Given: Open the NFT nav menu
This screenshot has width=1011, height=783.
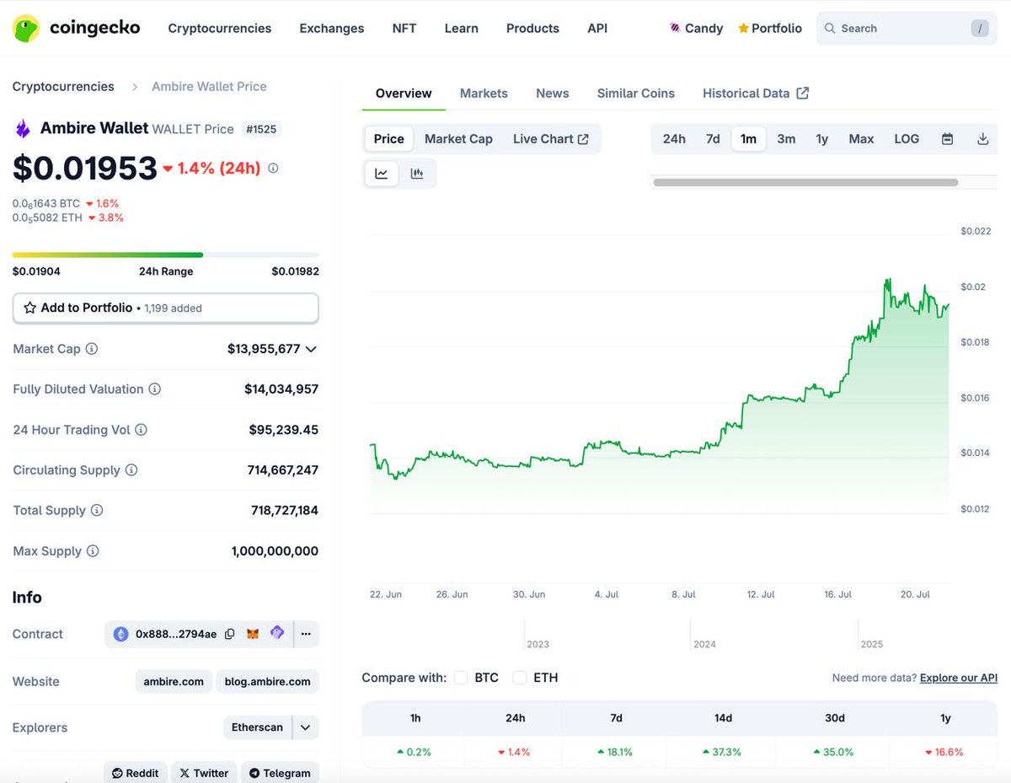Looking at the screenshot, I should point(404,28).
